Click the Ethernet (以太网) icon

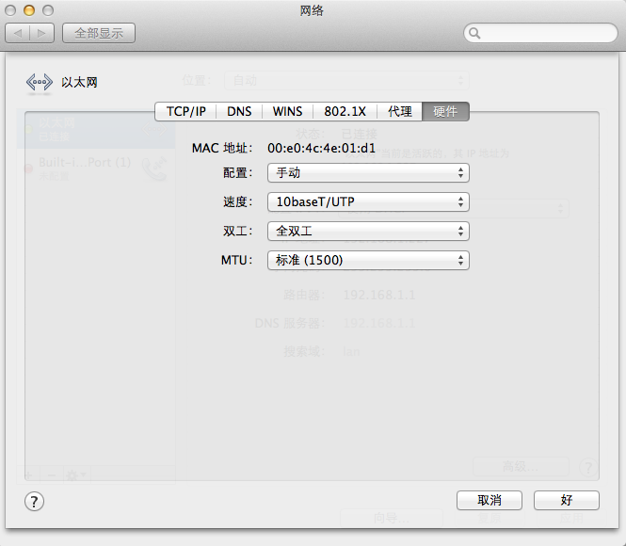click(40, 82)
